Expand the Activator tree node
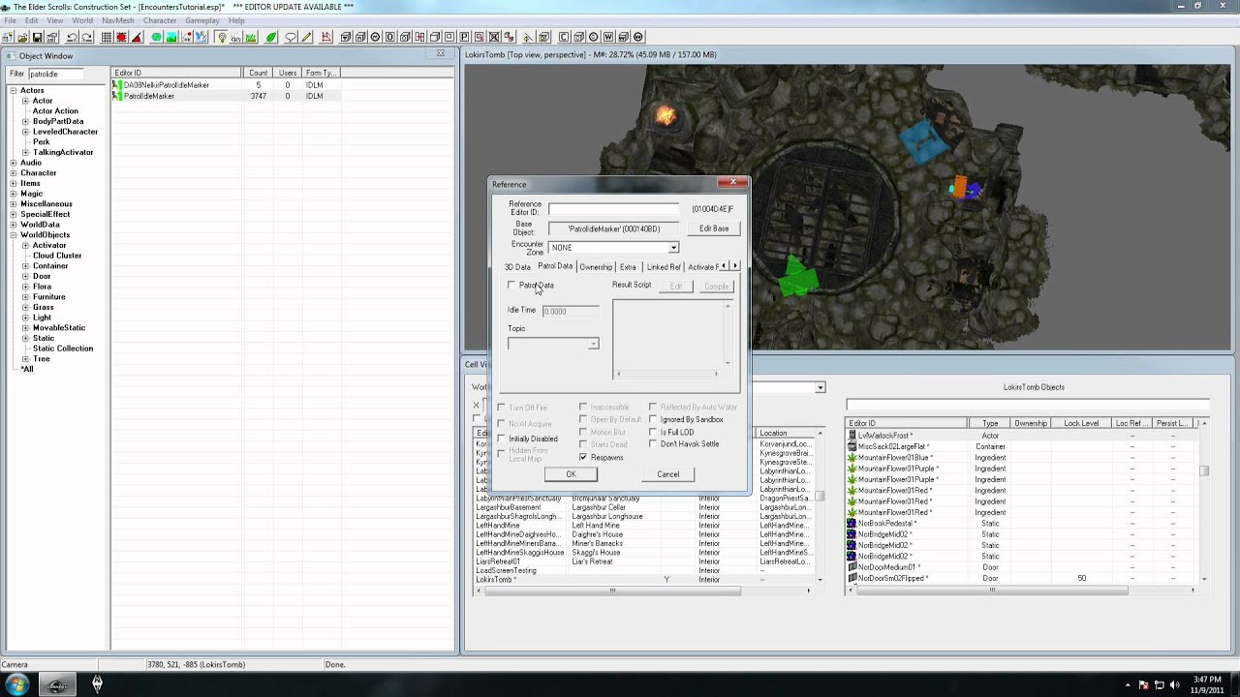 (25, 246)
